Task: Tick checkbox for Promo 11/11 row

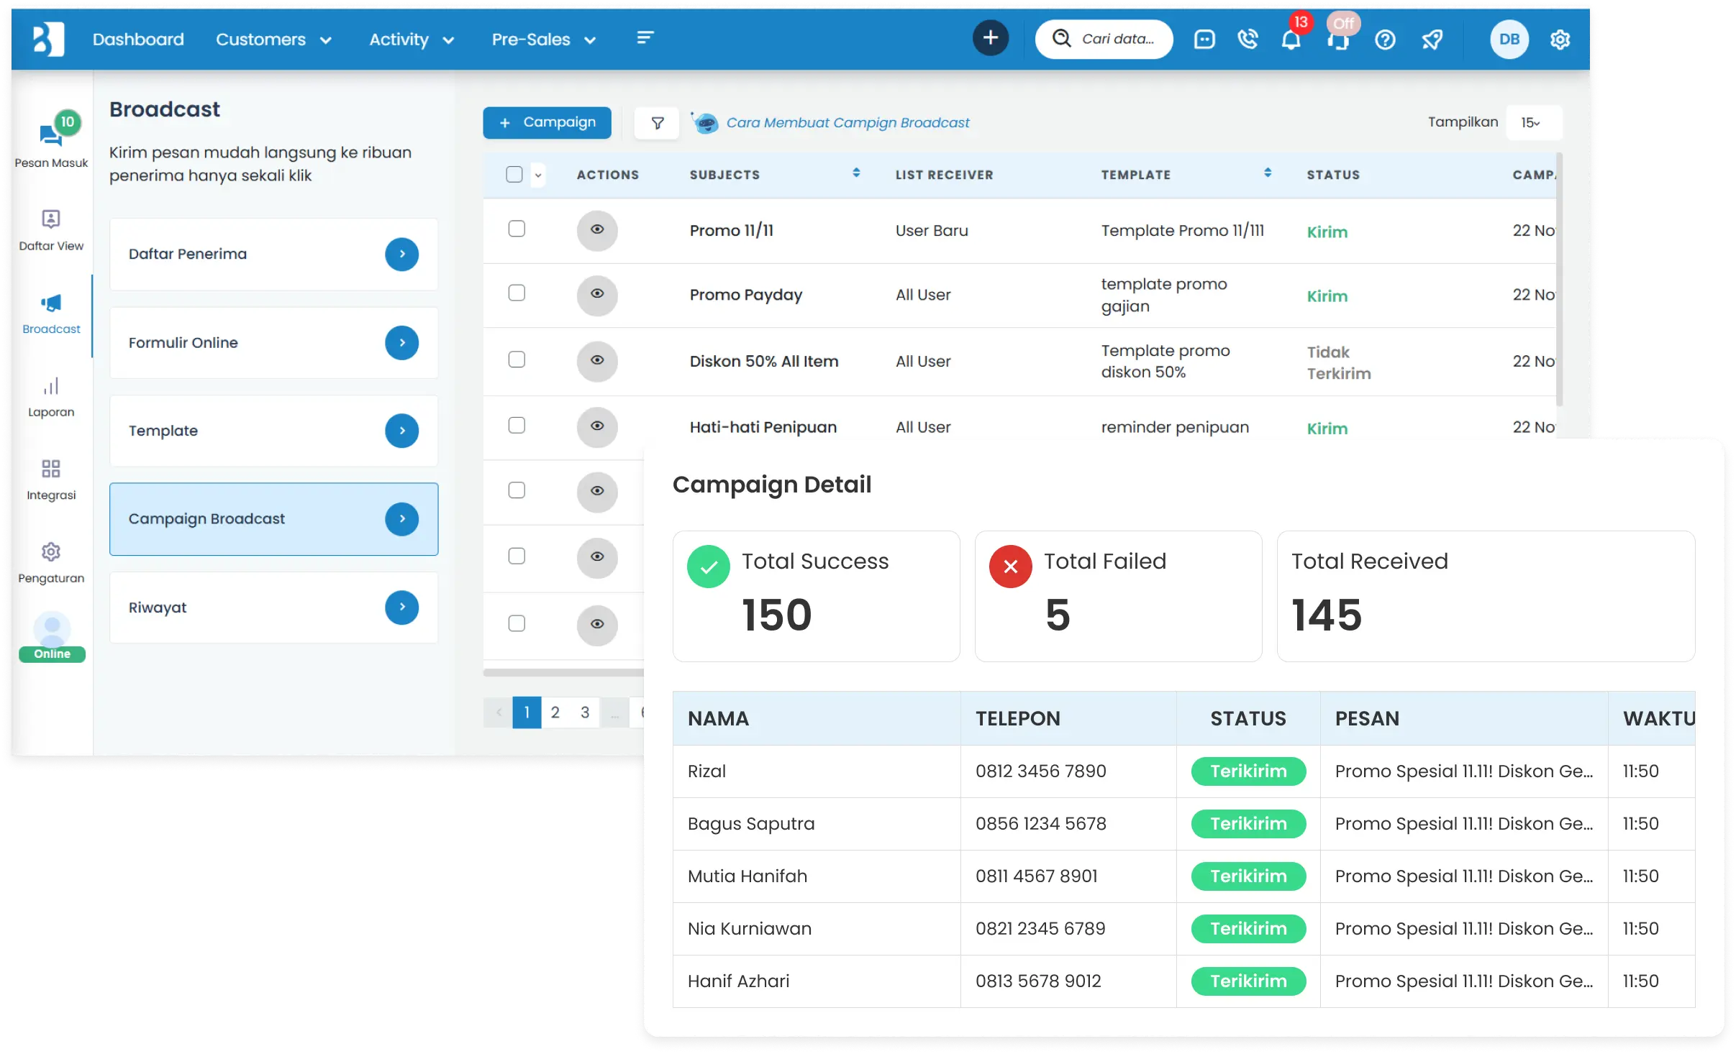Action: point(517,229)
